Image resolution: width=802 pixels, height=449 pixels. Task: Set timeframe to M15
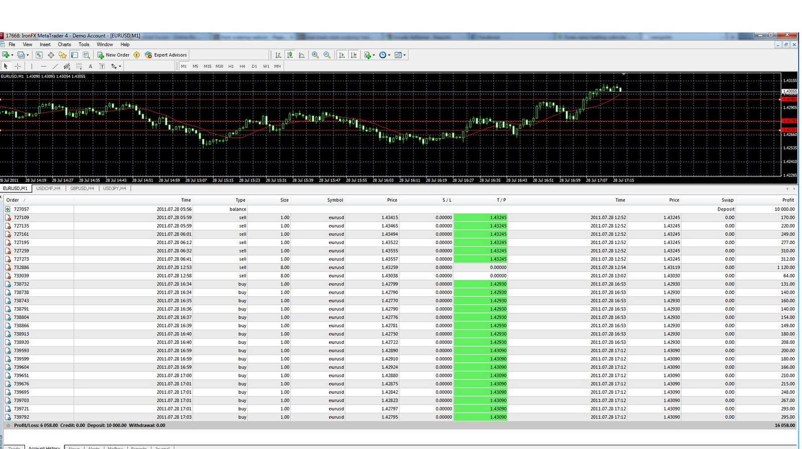(x=208, y=66)
